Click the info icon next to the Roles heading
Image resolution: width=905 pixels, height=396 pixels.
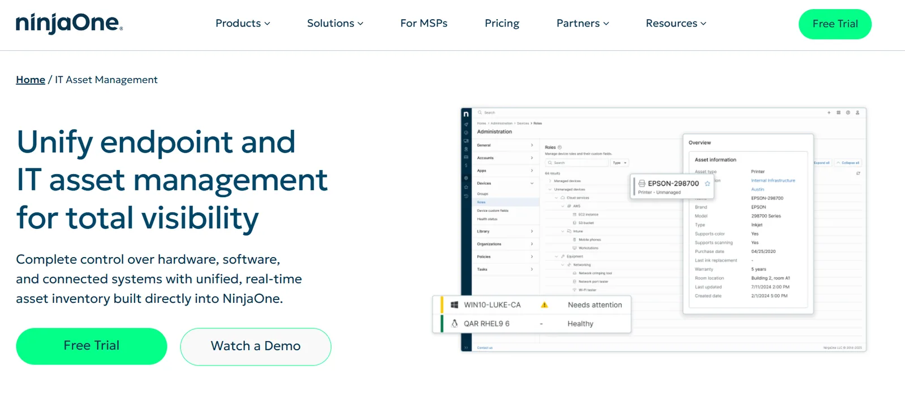click(559, 147)
